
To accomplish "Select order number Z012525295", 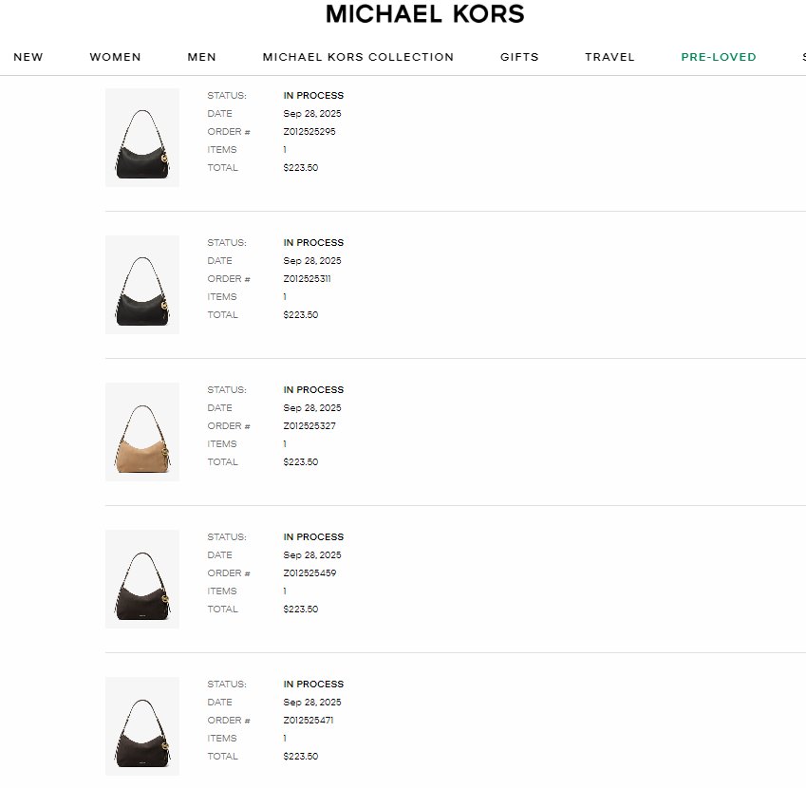I will [309, 132].
